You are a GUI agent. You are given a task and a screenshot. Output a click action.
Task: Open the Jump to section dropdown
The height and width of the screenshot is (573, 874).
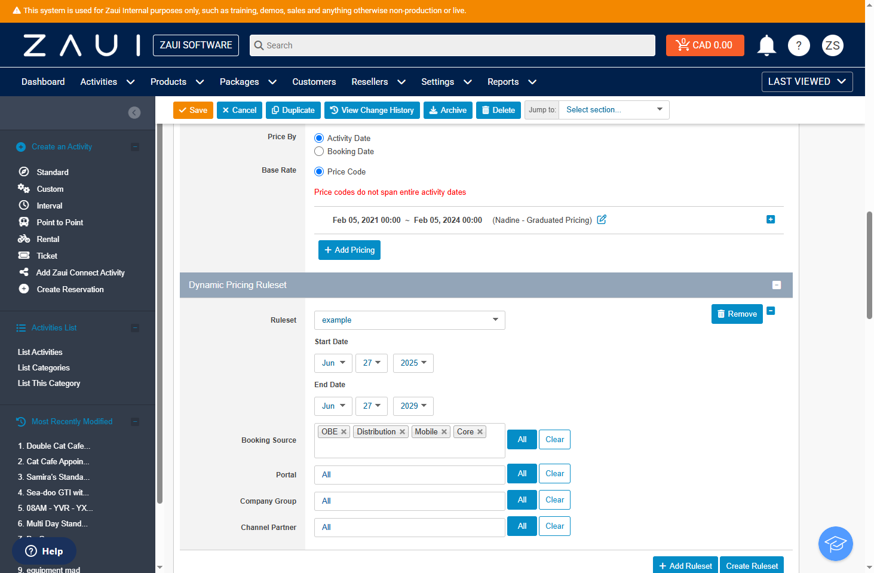coord(614,110)
